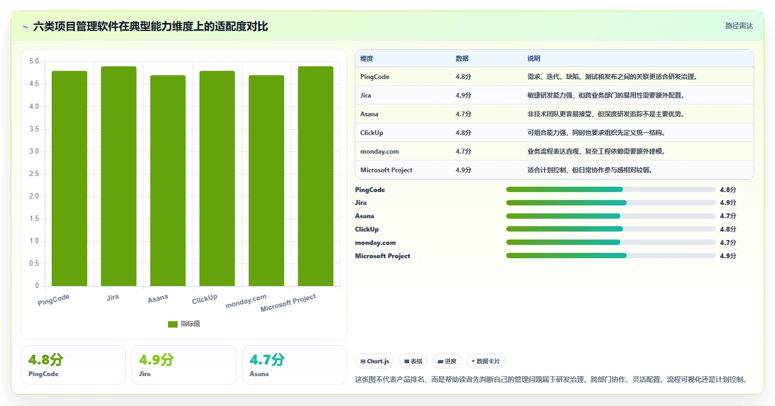Click the 路径雷达 label in header
775x406 pixels.
tap(739, 26)
